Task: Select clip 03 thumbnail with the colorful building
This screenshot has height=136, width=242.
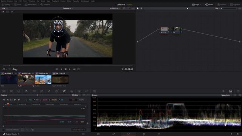Action: pos(43,80)
